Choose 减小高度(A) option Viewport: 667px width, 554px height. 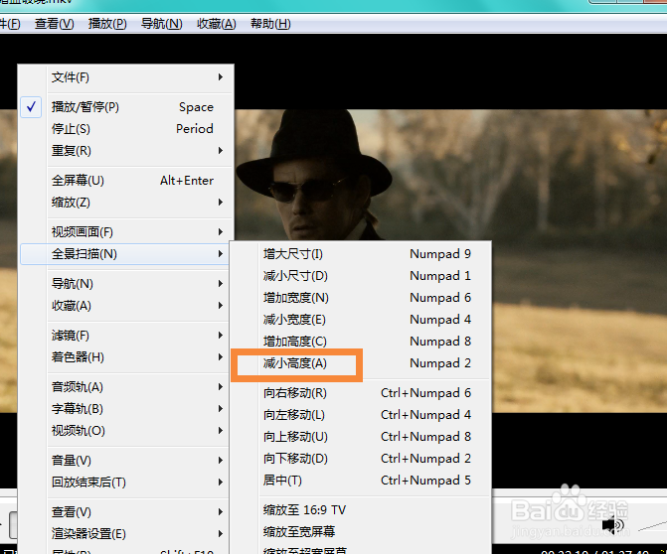(x=361, y=363)
